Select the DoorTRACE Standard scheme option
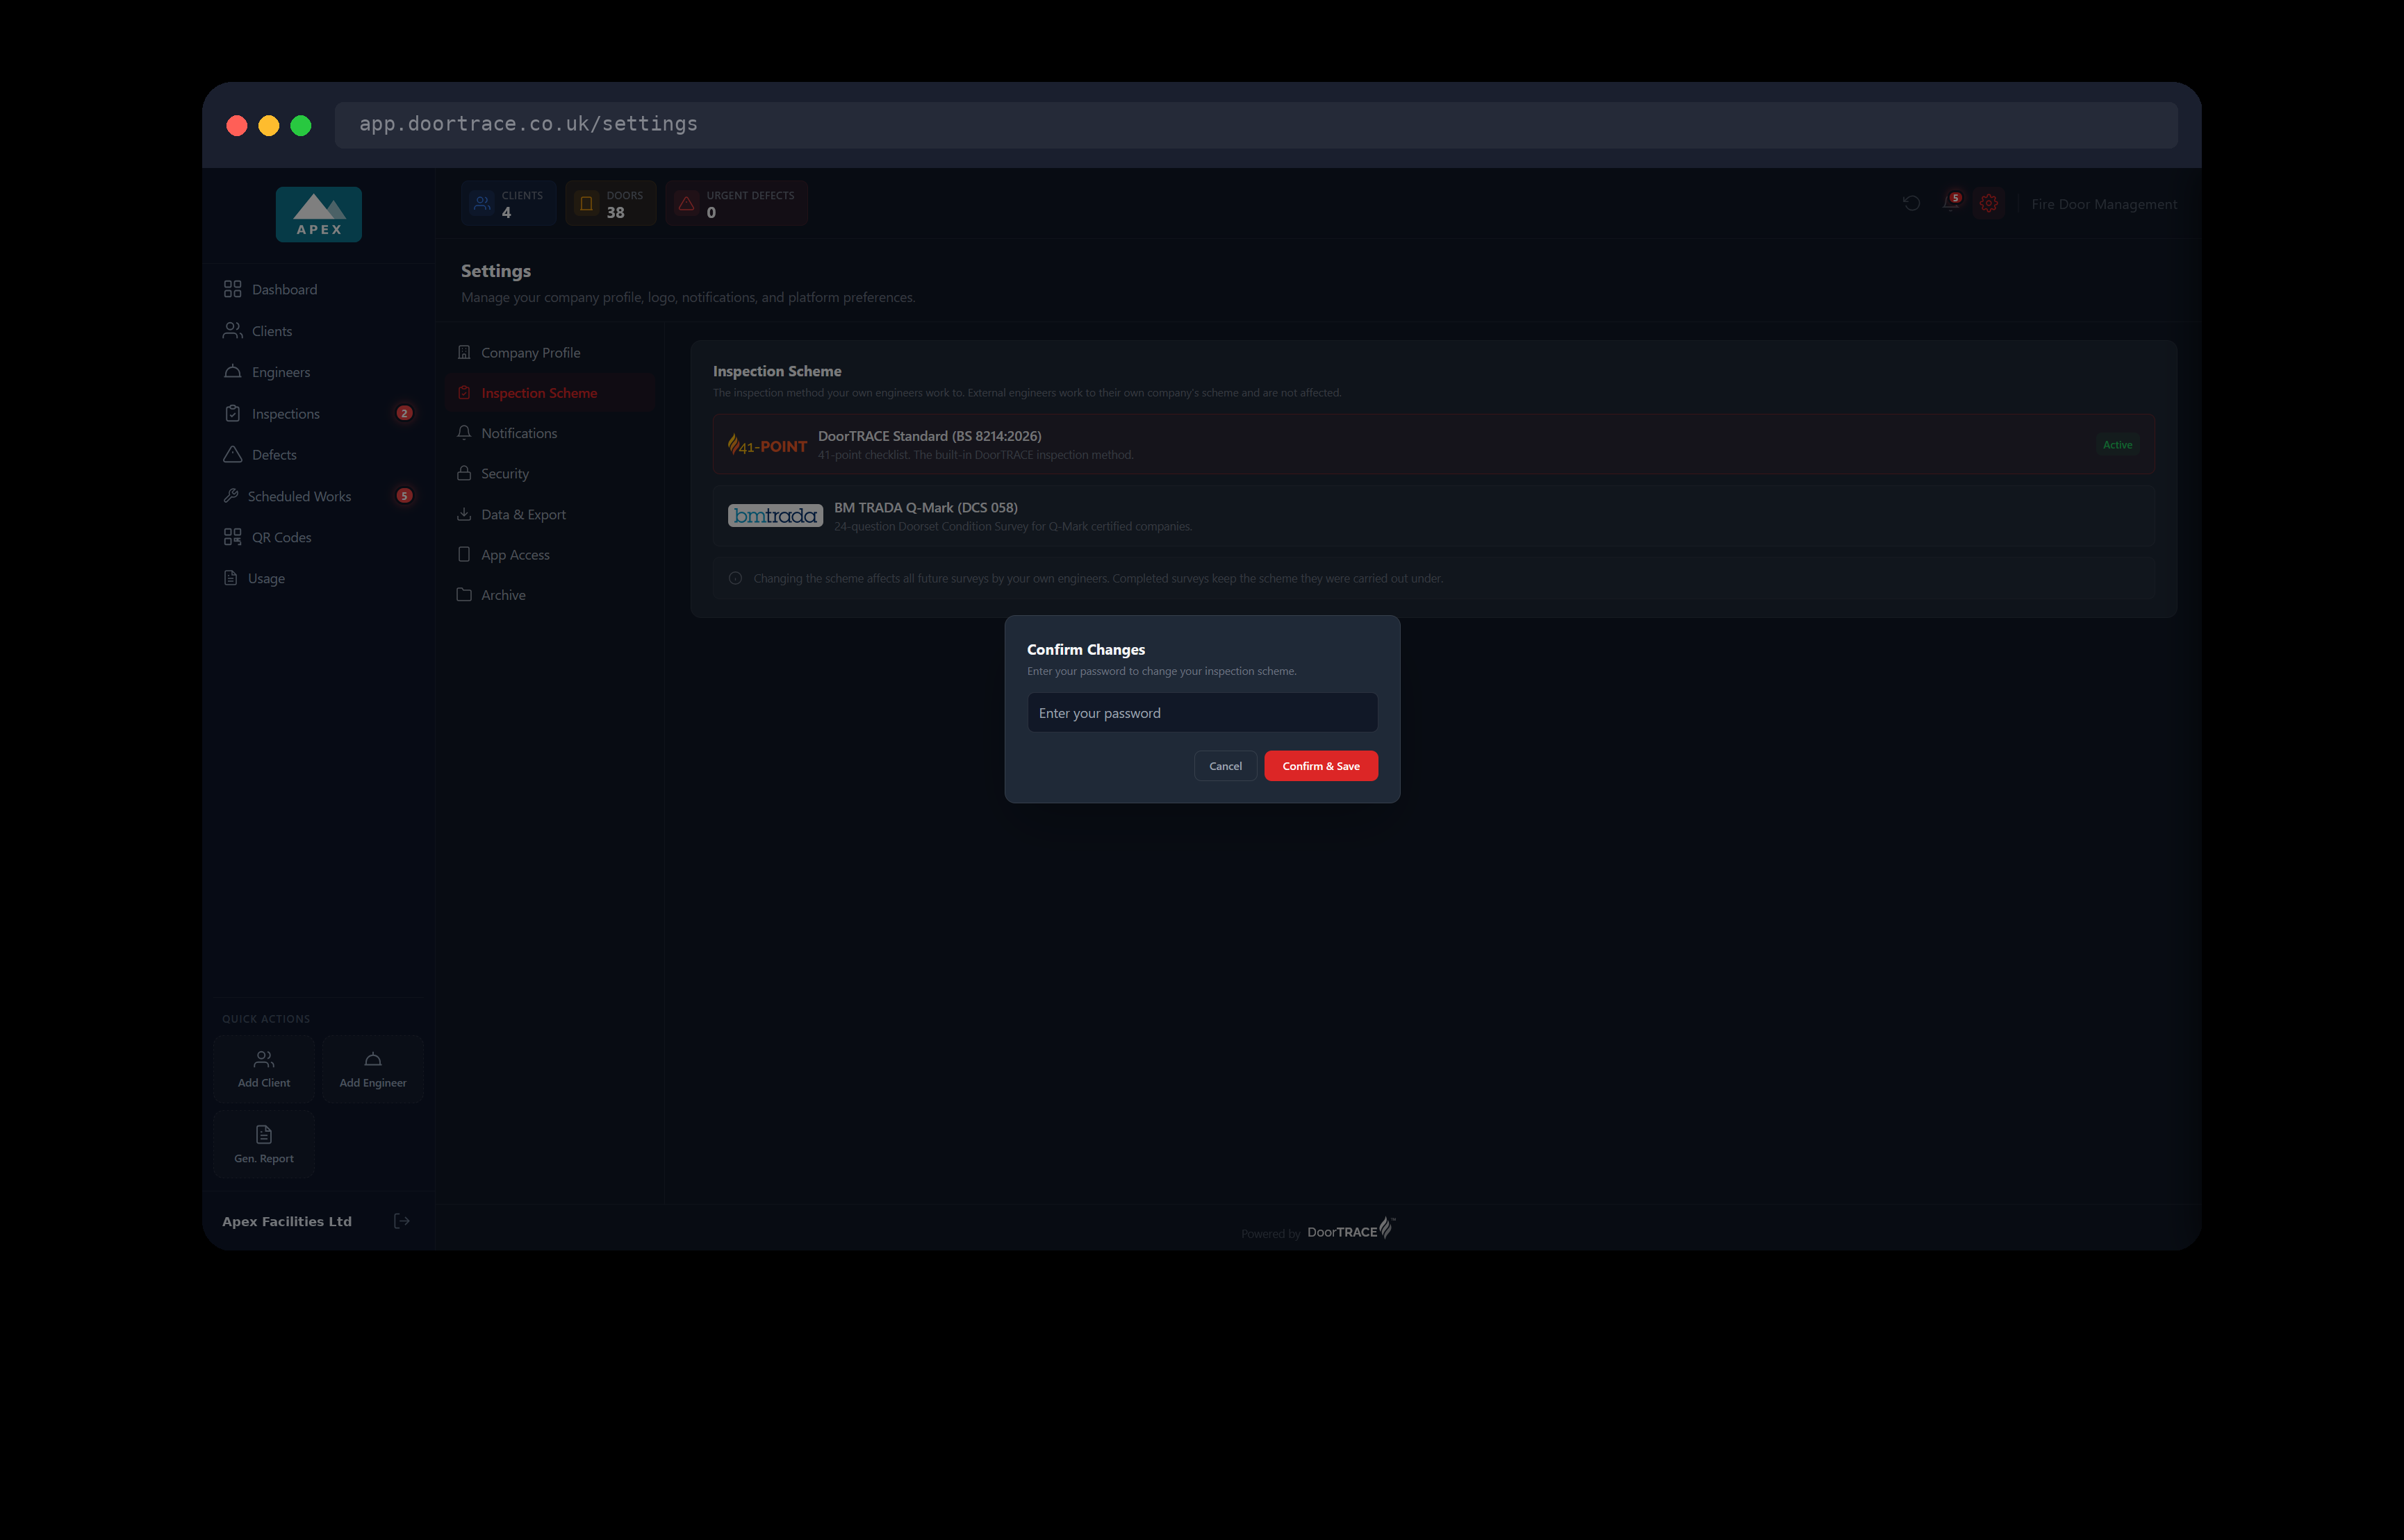The width and height of the screenshot is (2404, 1540). (1433, 444)
